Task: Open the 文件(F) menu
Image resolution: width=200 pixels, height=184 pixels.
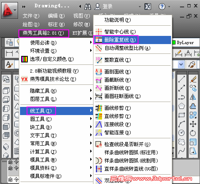Action: coord(31,16)
